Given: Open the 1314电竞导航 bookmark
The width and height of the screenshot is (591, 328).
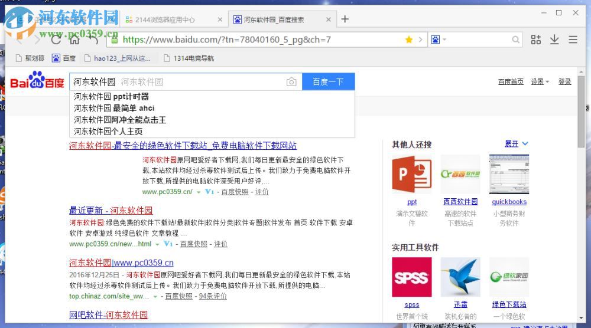Looking at the screenshot, I should click(189, 58).
